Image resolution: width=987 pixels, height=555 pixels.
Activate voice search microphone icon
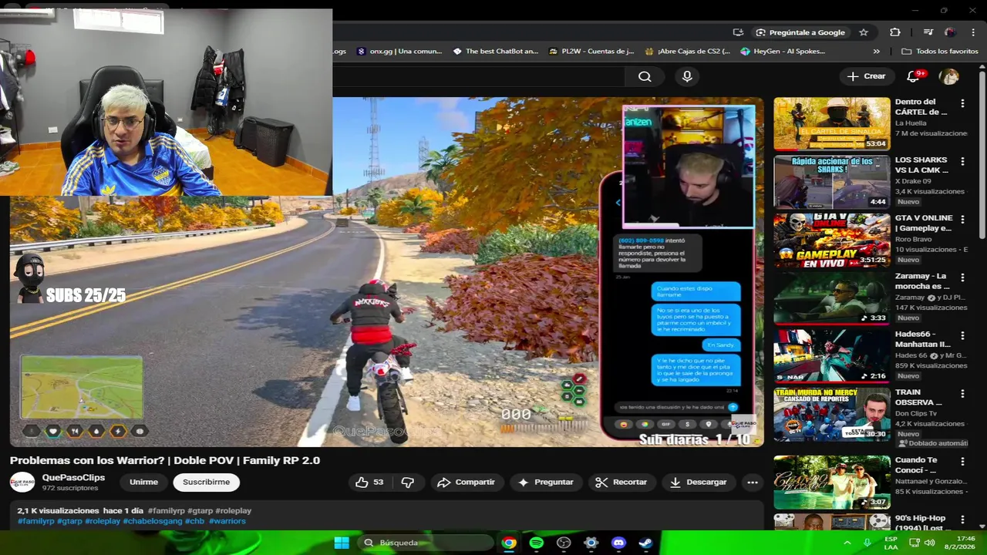pos(687,76)
